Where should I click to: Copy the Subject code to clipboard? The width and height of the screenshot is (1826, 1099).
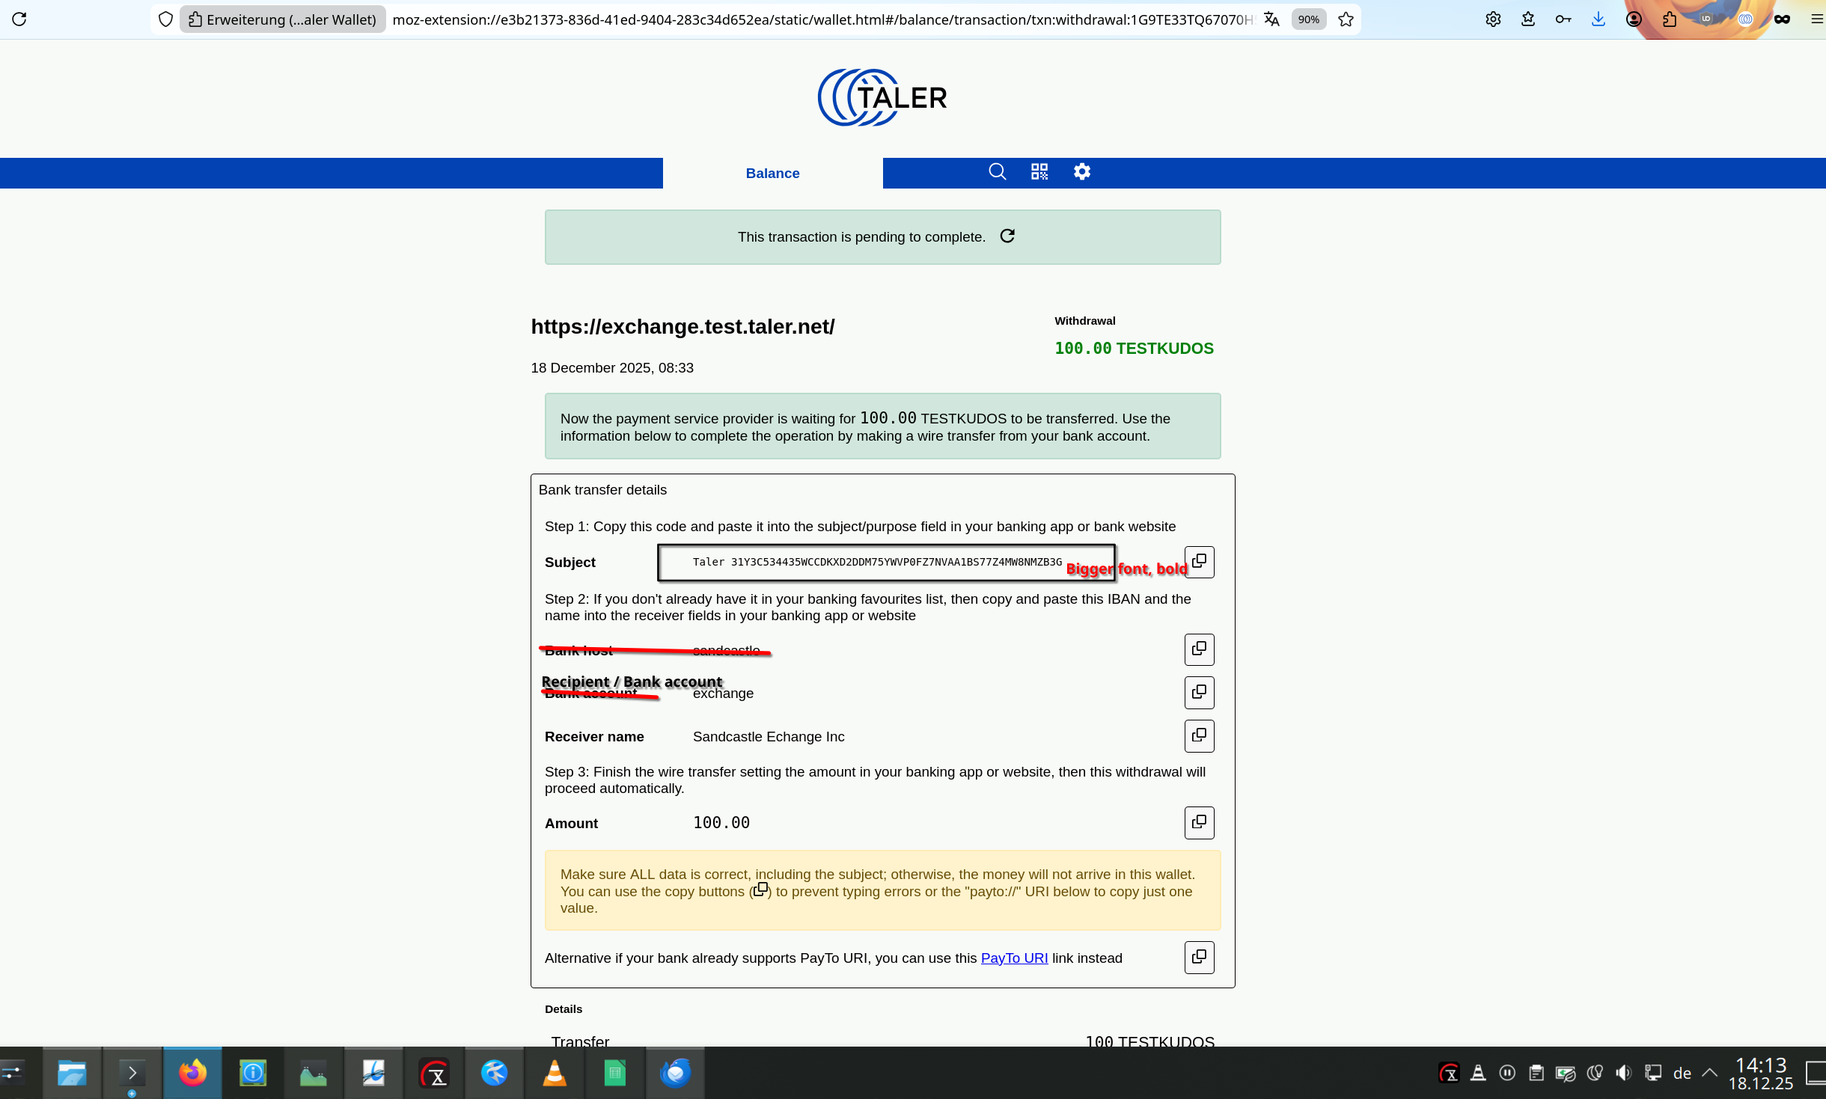pyautogui.click(x=1199, y=561)
